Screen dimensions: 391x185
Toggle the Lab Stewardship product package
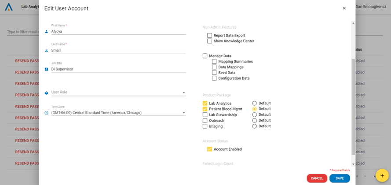pos(205,115)
